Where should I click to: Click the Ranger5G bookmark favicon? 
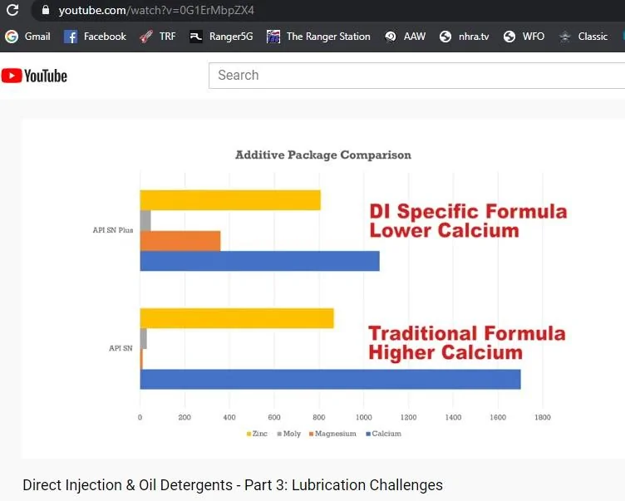[x=196, y=37]
